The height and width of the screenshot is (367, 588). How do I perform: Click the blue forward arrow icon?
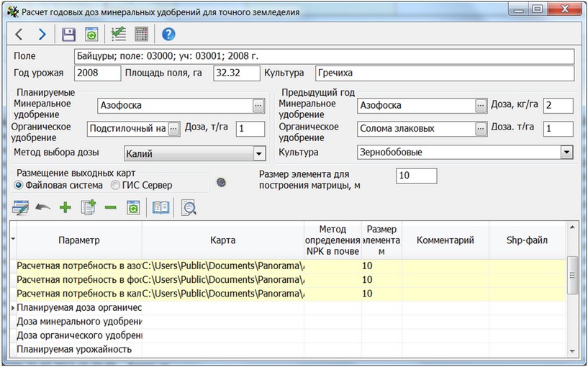pyautogui.click(x=42, y=34)
